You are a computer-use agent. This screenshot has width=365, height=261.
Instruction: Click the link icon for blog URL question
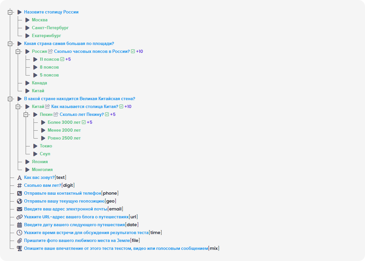19,217
